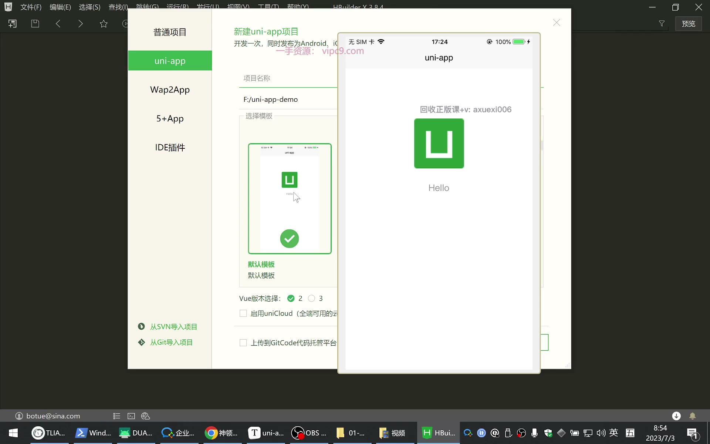The width and height of the screenshot is (710, 444).
Task: Click the 预览 preview button
Action: tap(688, 24)
